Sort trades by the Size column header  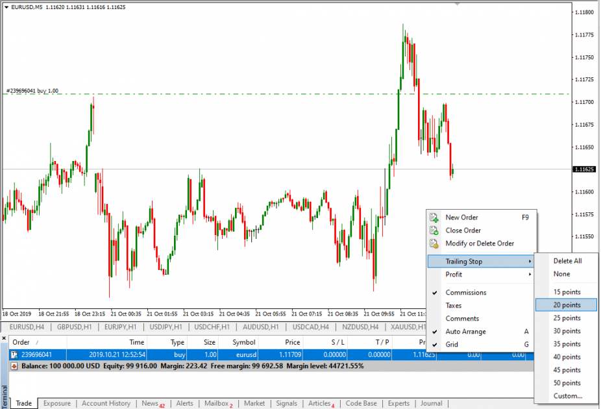(203, 342)
